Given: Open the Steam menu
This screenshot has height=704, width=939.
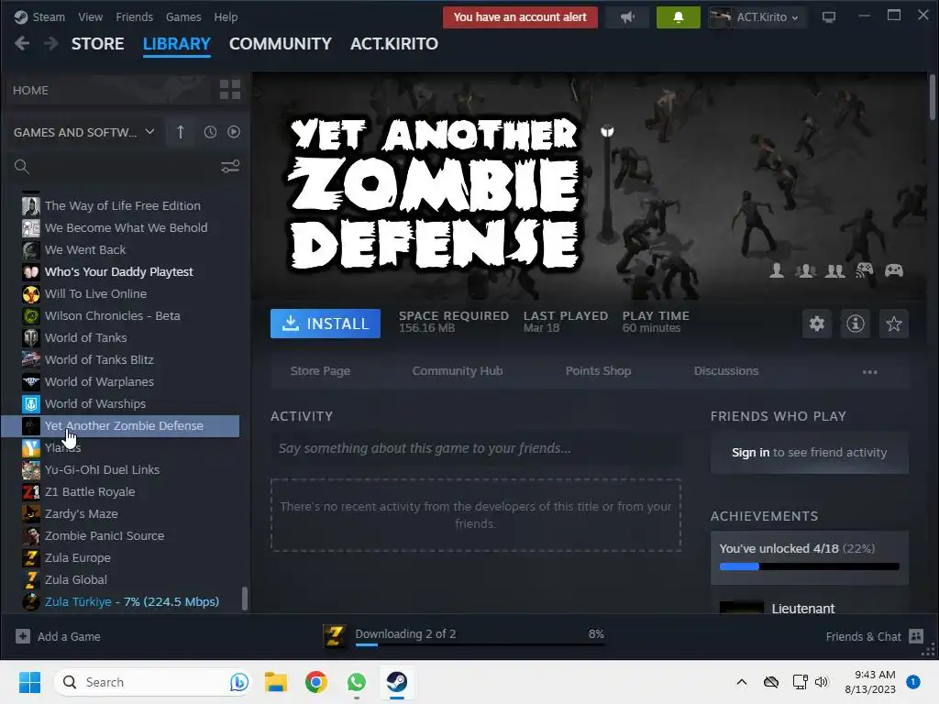Looking at the screenshot, I should click(49, 16).
